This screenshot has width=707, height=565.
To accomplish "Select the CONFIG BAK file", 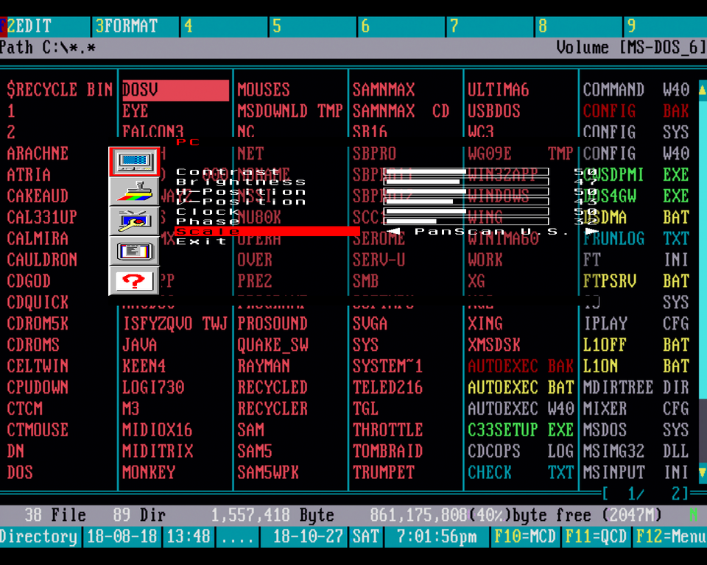I will coord(636,111).
